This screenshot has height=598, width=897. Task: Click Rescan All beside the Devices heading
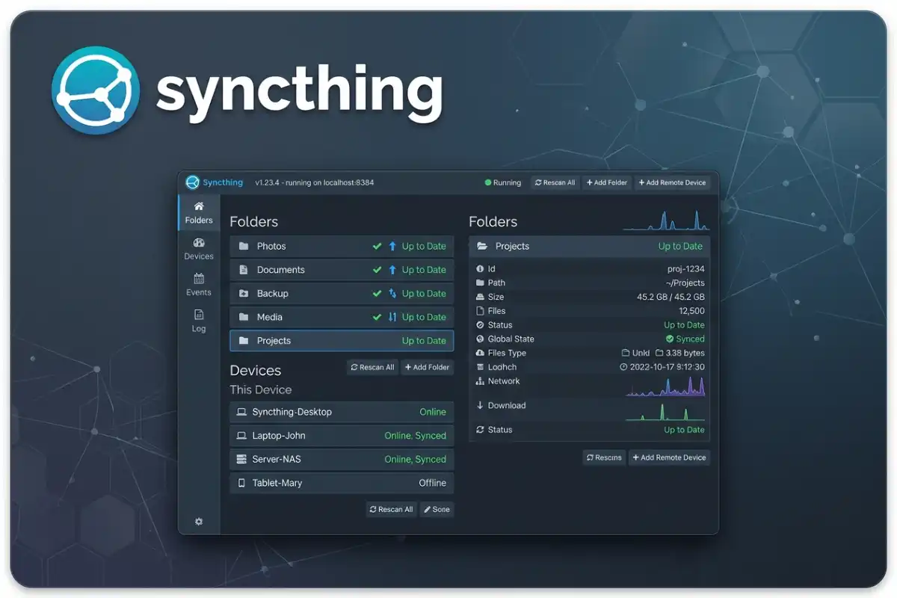coord(372,367)
